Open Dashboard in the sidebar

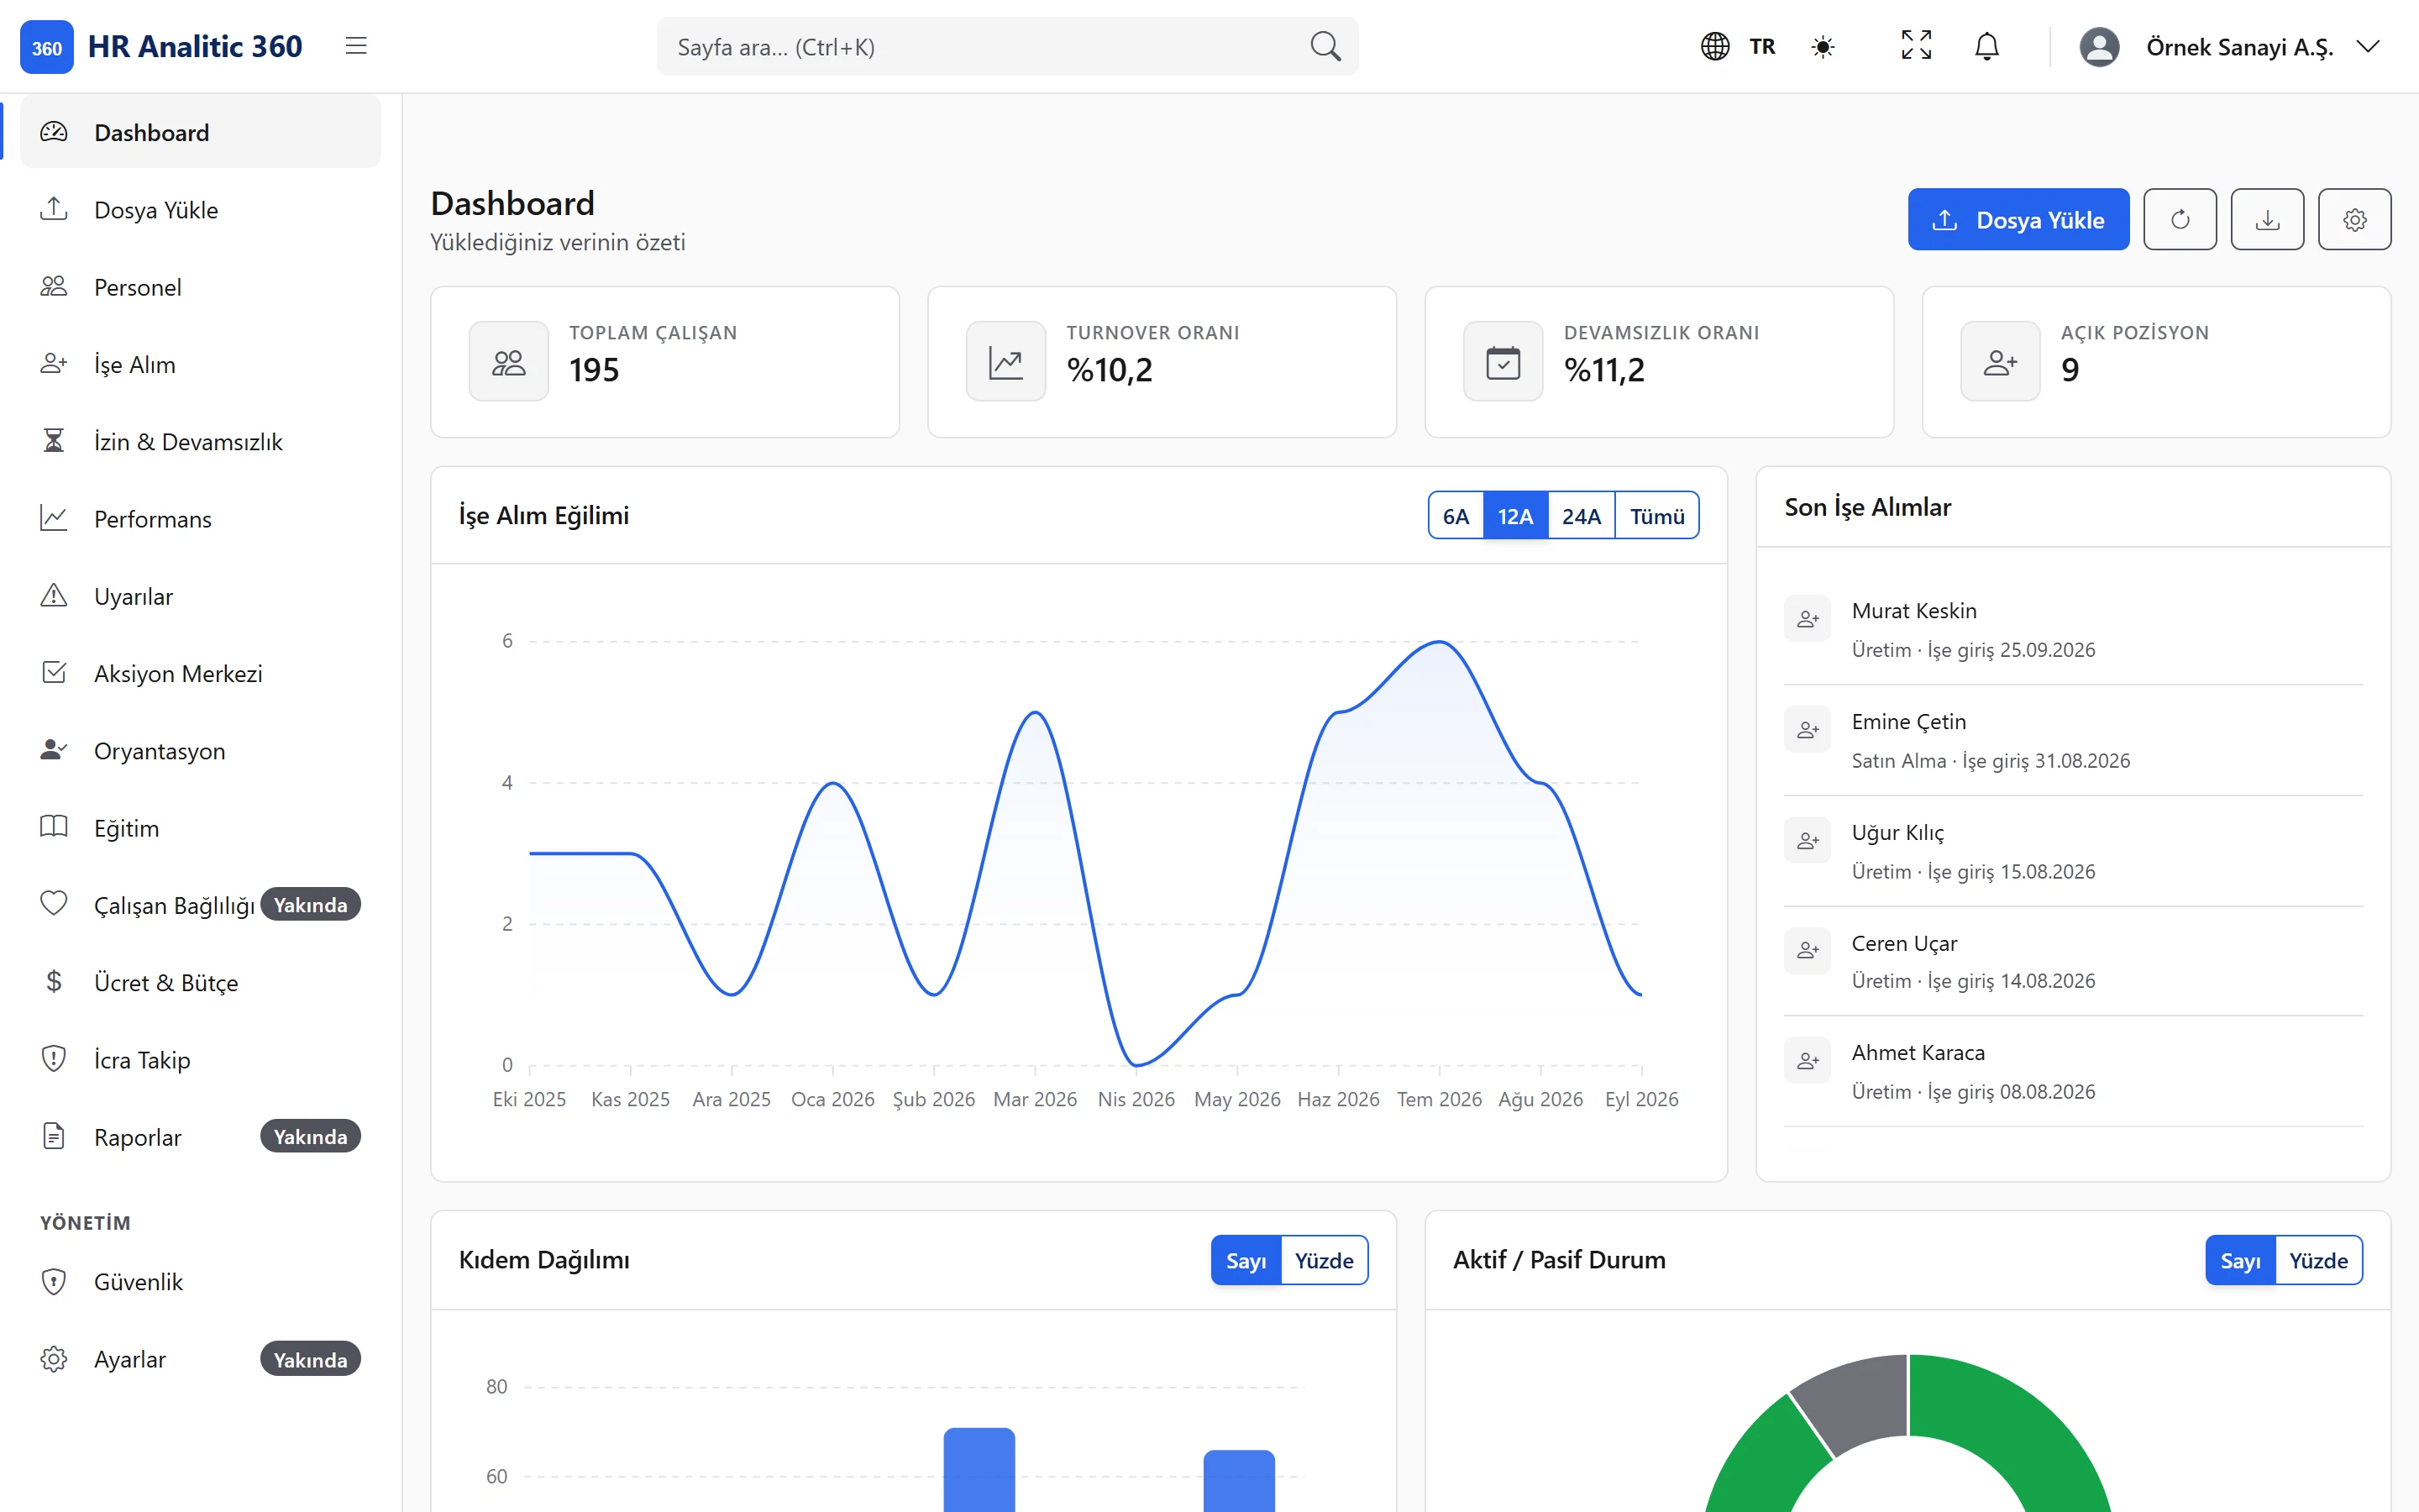pos(200,132)
